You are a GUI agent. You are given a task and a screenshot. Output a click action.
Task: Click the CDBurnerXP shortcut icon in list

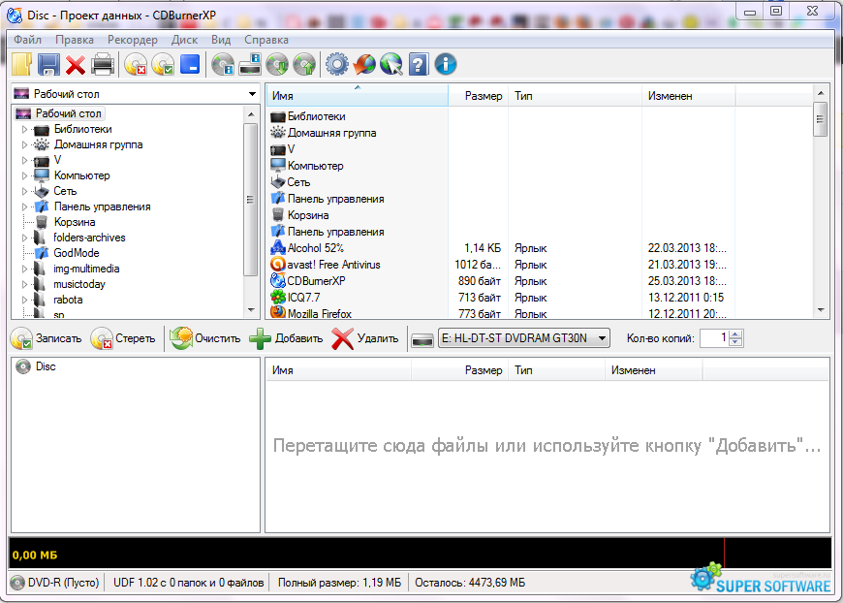[x=278, y=280]
